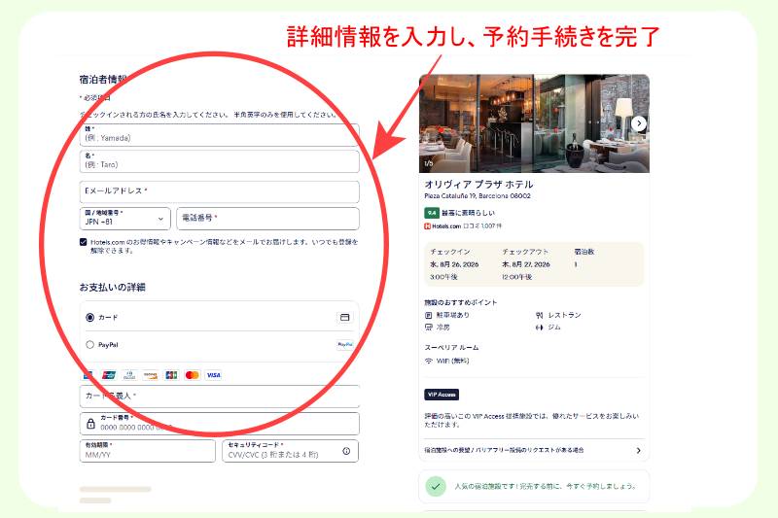Click the 冷房 air conditioning icon
The height and width of the screenshot is (518, 778).
pos(428,328)
